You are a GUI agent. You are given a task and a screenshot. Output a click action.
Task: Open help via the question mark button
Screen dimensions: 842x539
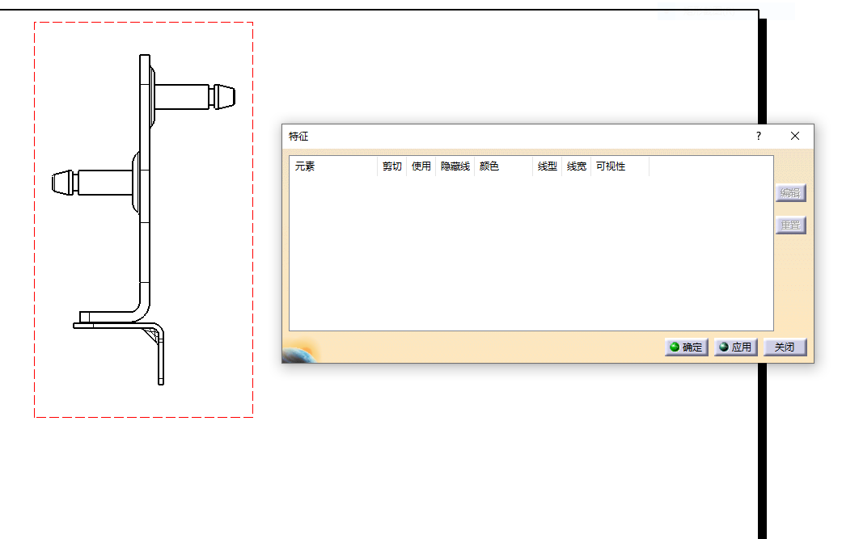[x=758, y=136]
